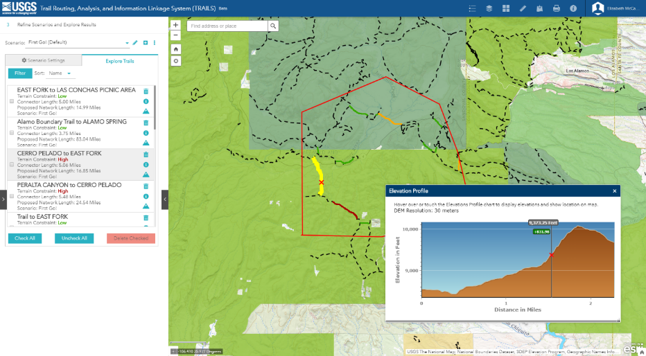The width and height of the screenshot is (646, 356).
Task: Click the Refine Scenarios and Explore Results heading
Action: click(x=56, y=25)
